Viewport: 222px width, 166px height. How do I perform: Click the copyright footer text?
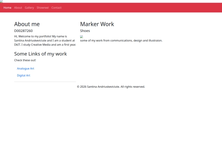point(111,86)
